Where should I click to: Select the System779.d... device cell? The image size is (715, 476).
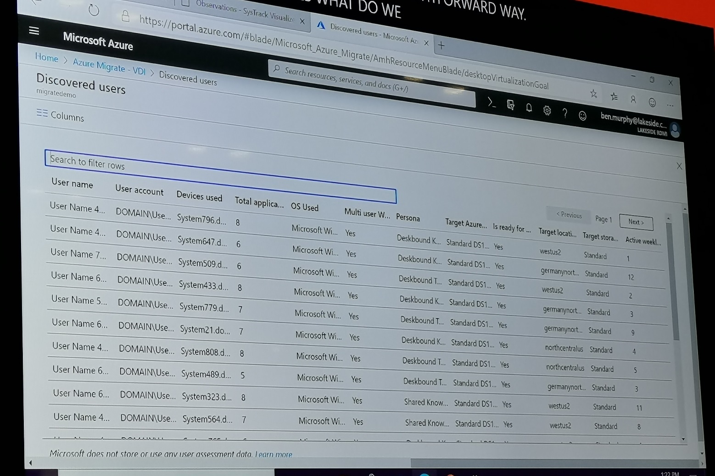pyautogui.click(x=204, y=307)
